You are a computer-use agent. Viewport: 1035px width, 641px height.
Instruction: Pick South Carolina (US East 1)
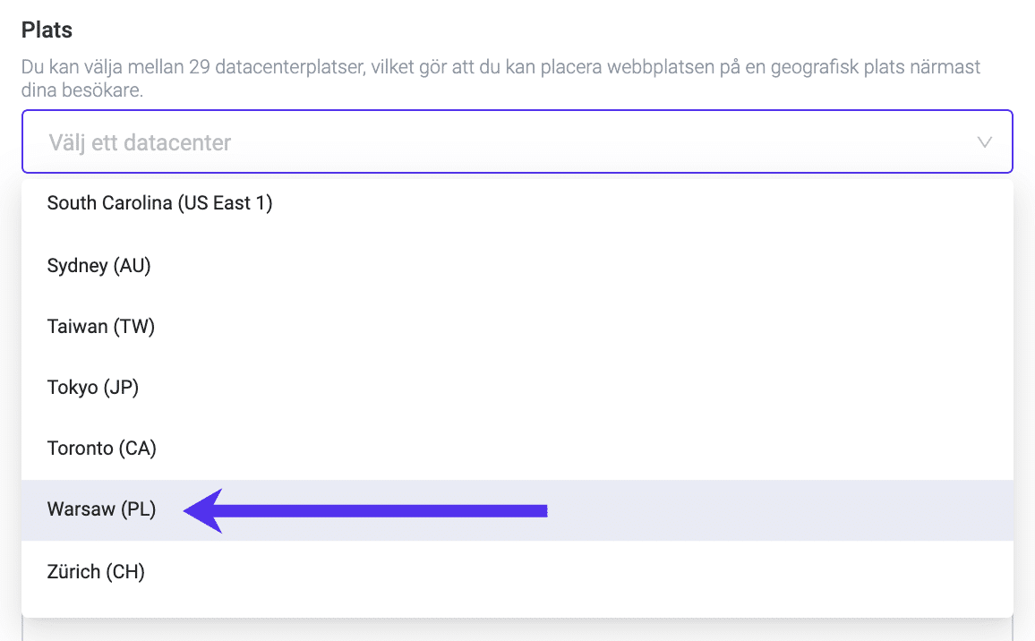pyautogui.click(x=159, y=203)
